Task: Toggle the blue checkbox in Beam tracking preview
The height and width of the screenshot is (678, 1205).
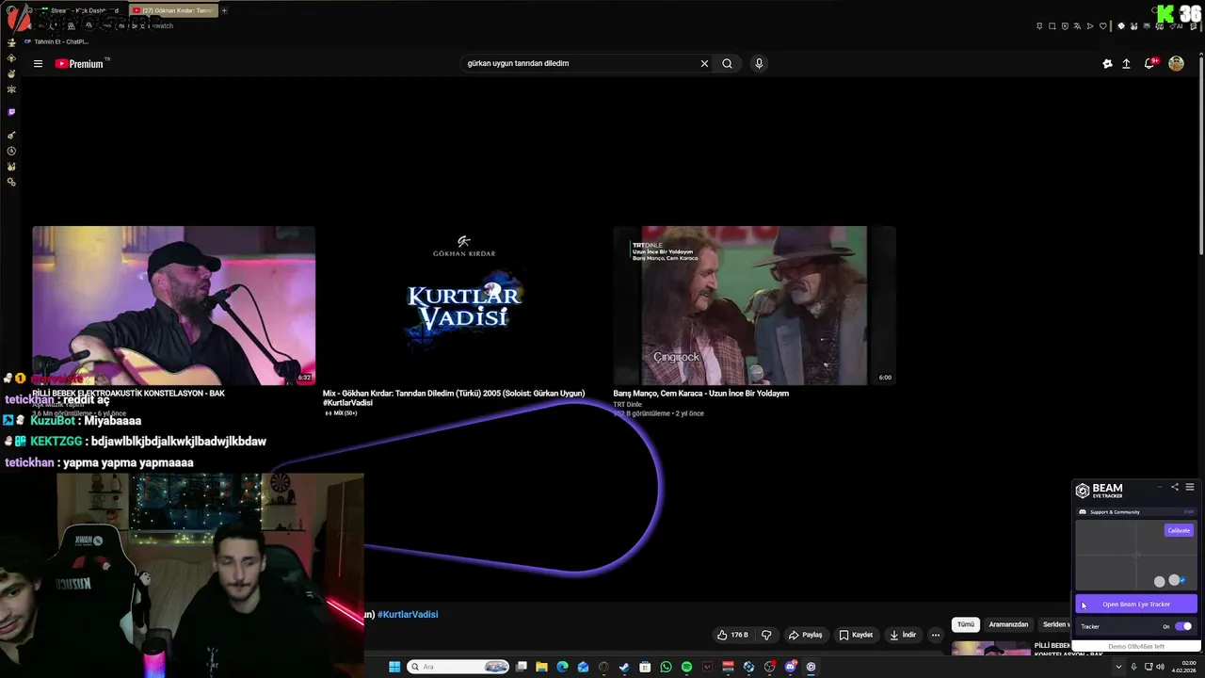Action: [x=1182, y=580]
